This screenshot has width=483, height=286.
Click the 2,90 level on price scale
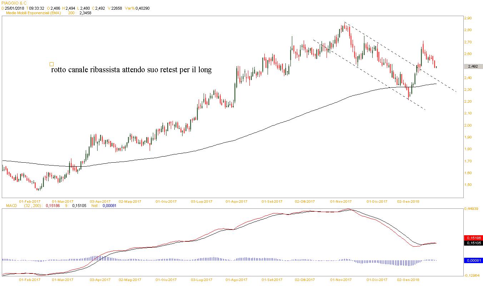[x=468, y=18]
